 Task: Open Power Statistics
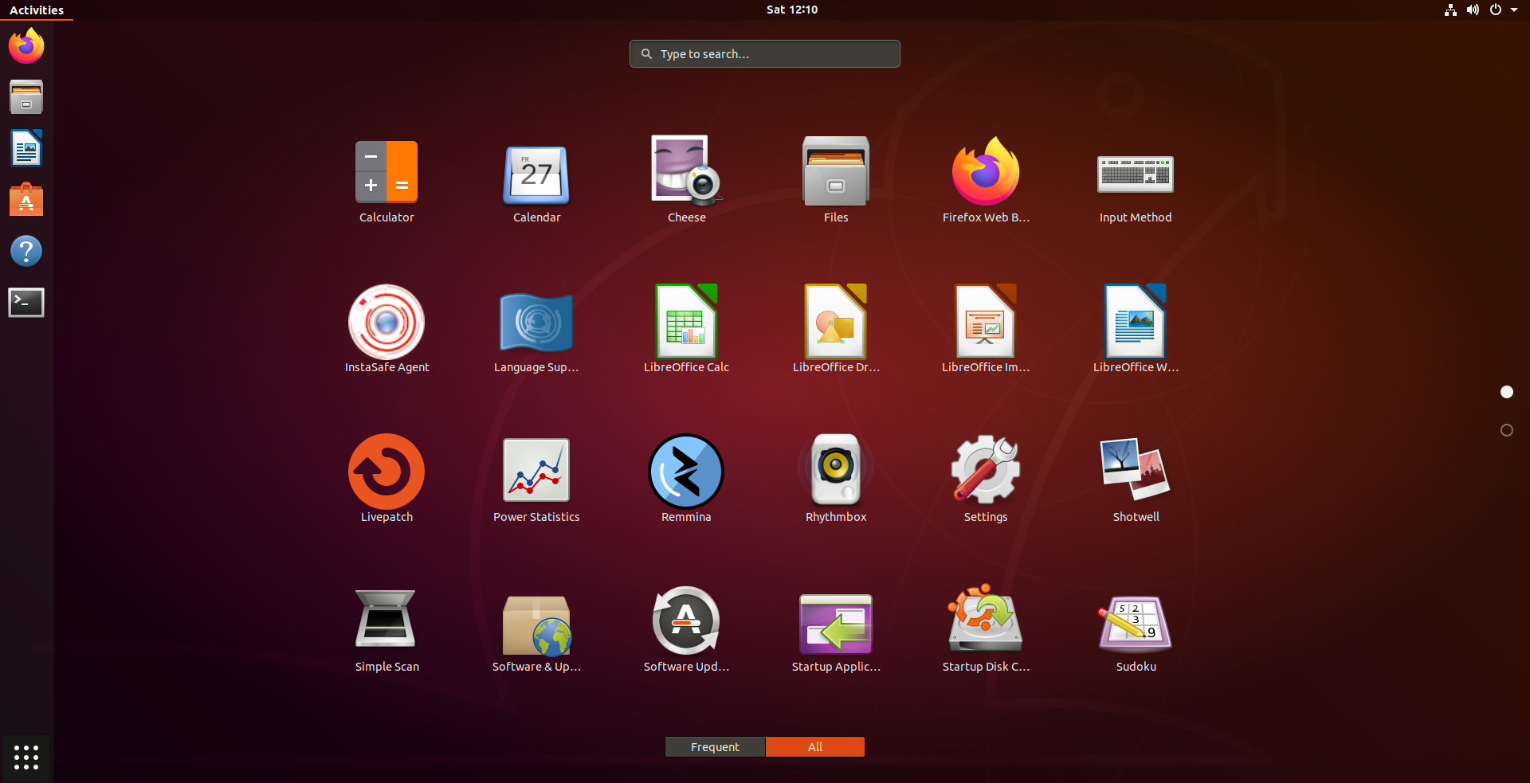tap(536, 471)
